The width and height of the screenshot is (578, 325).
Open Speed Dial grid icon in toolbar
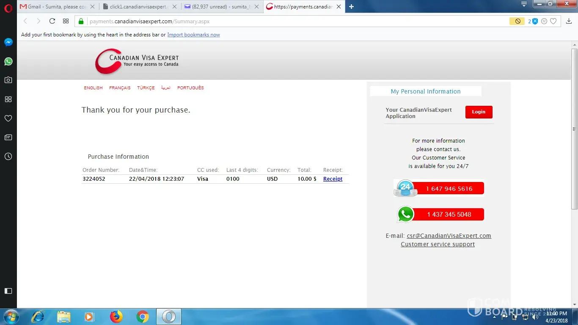pyautogui.click(x=66, y=21)
